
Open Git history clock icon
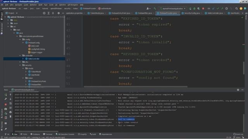[x=226, y=8]
